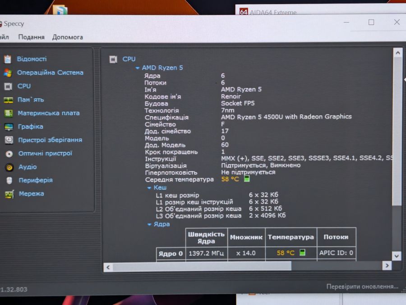The height and width of the screenshot is (305, 406).
Task: Click the 1397.2 МГц cell
Action: point(206,253)
